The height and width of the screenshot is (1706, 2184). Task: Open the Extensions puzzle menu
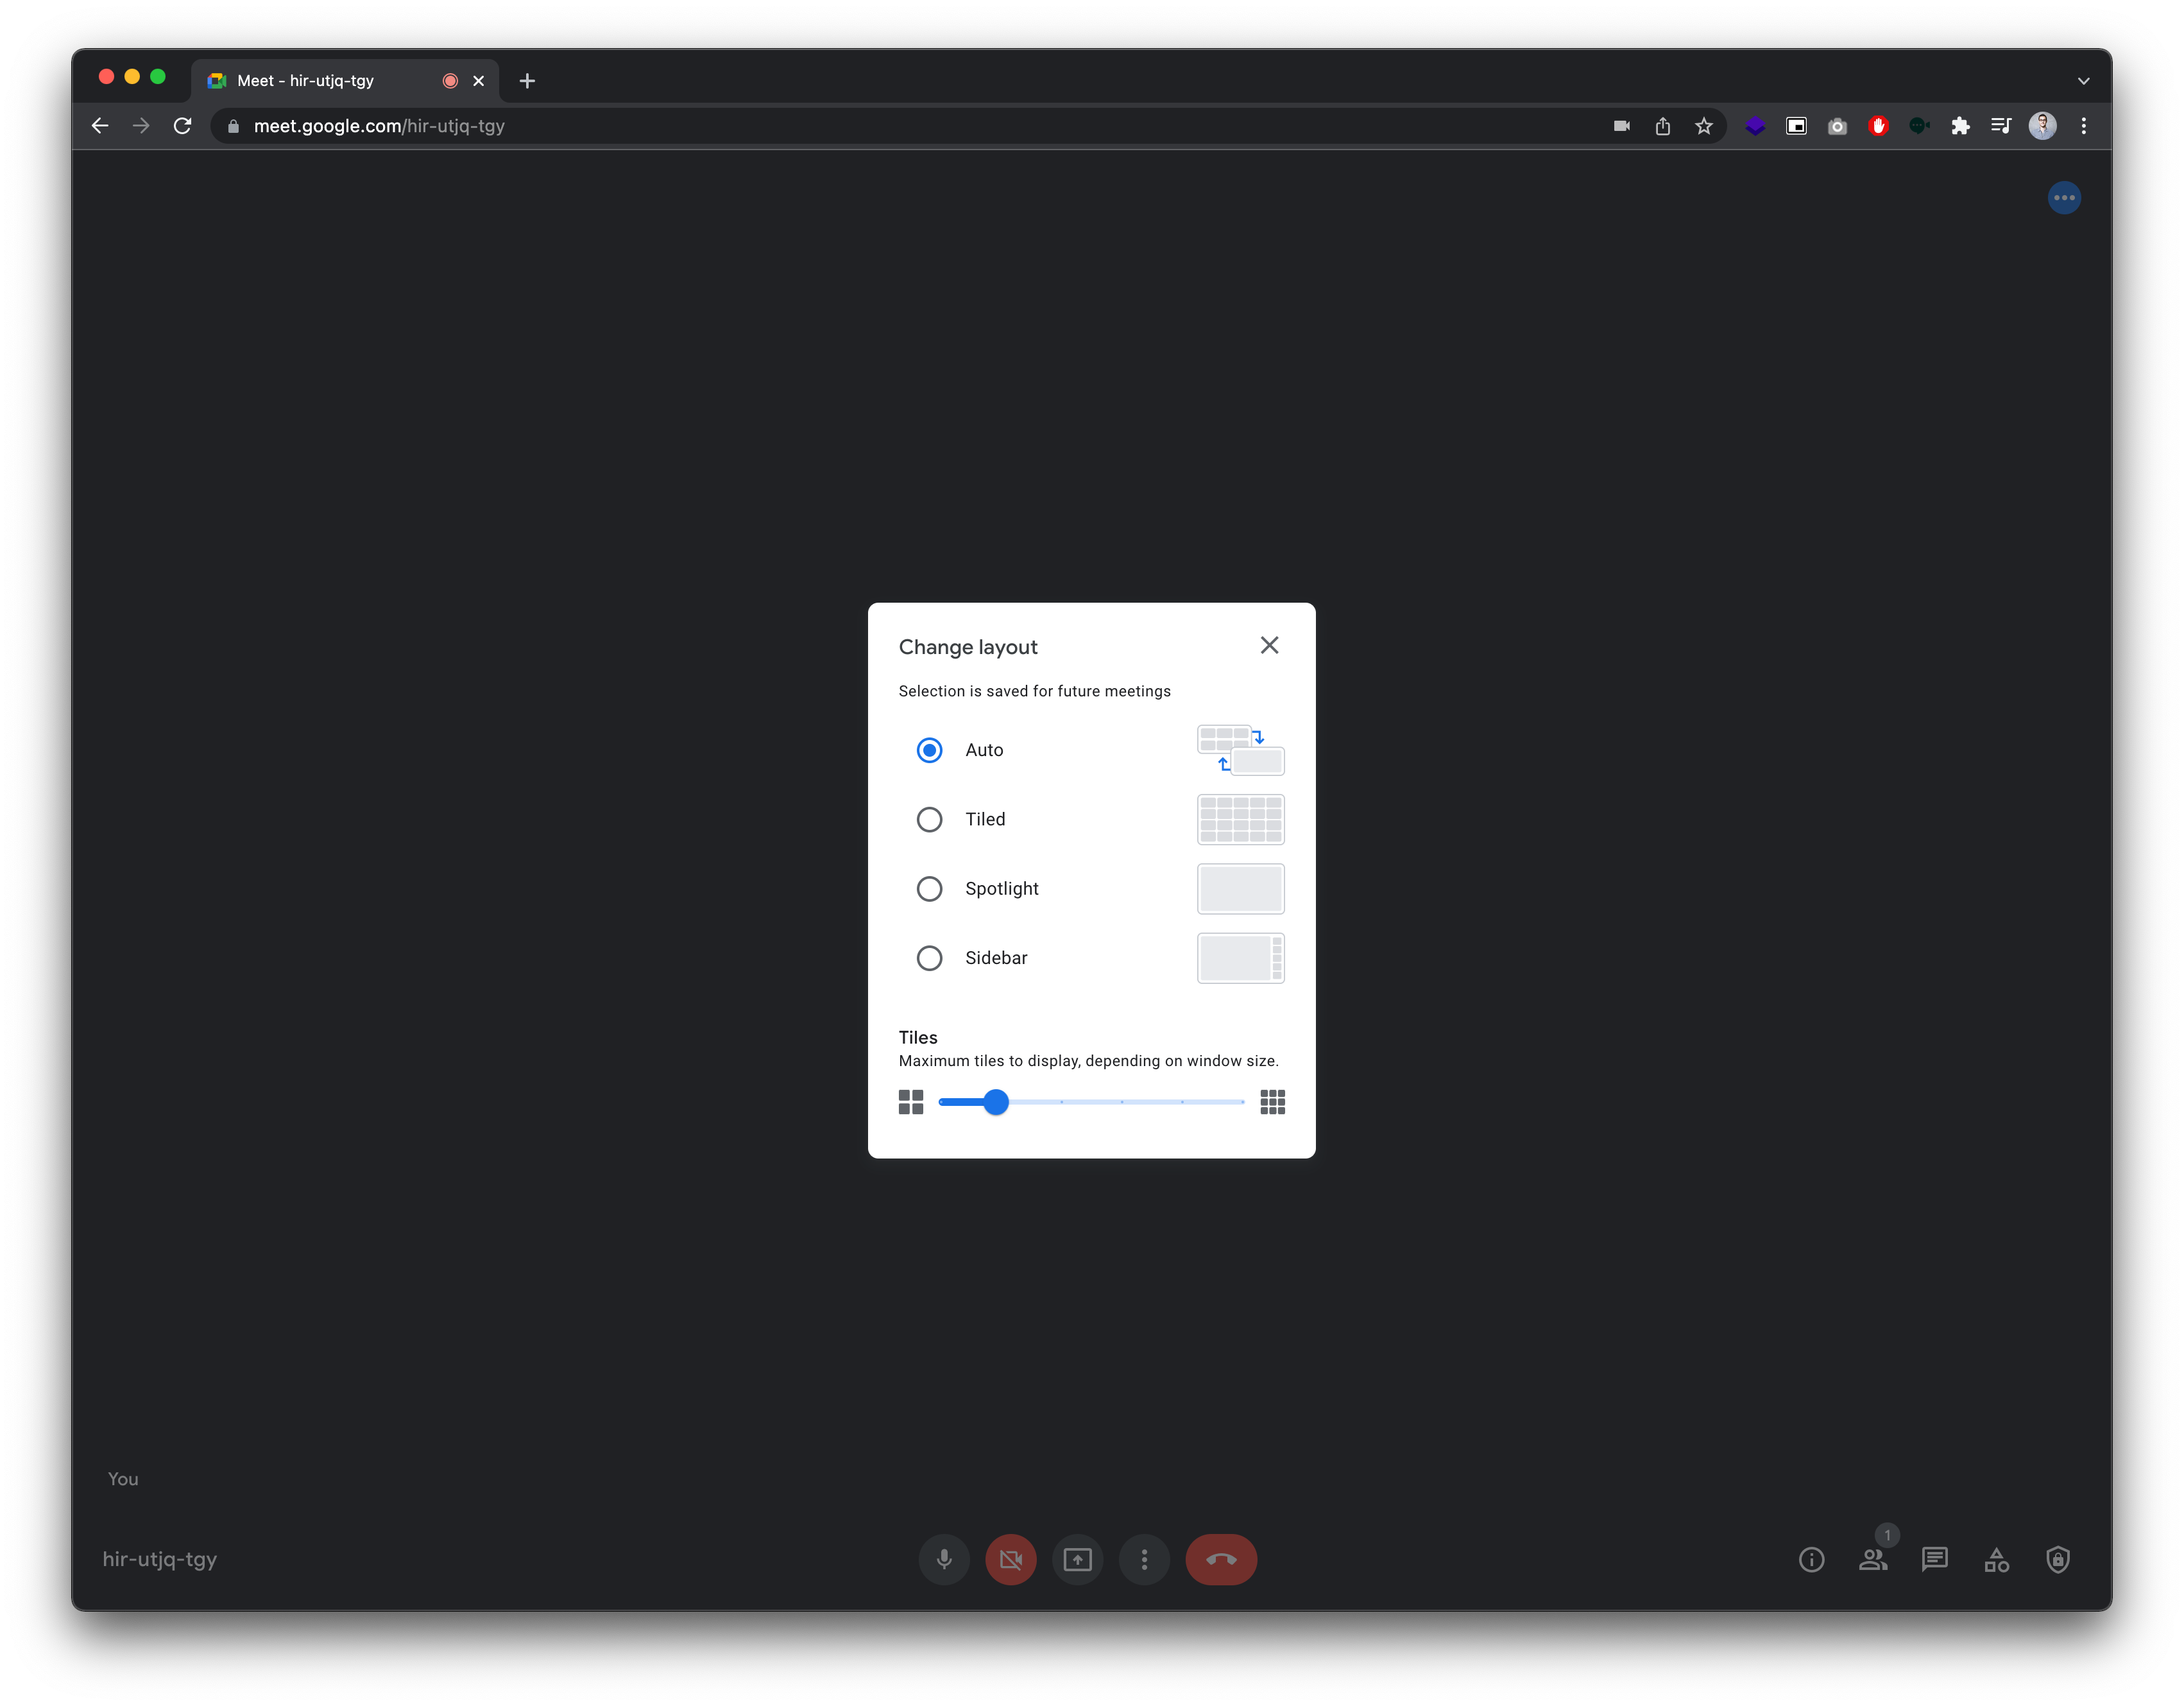tap(1960, 126)
